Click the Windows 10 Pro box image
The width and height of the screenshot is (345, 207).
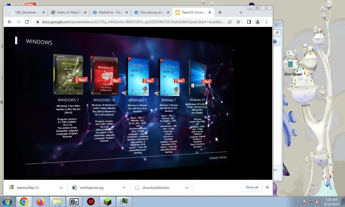click(x=198, y=77)
